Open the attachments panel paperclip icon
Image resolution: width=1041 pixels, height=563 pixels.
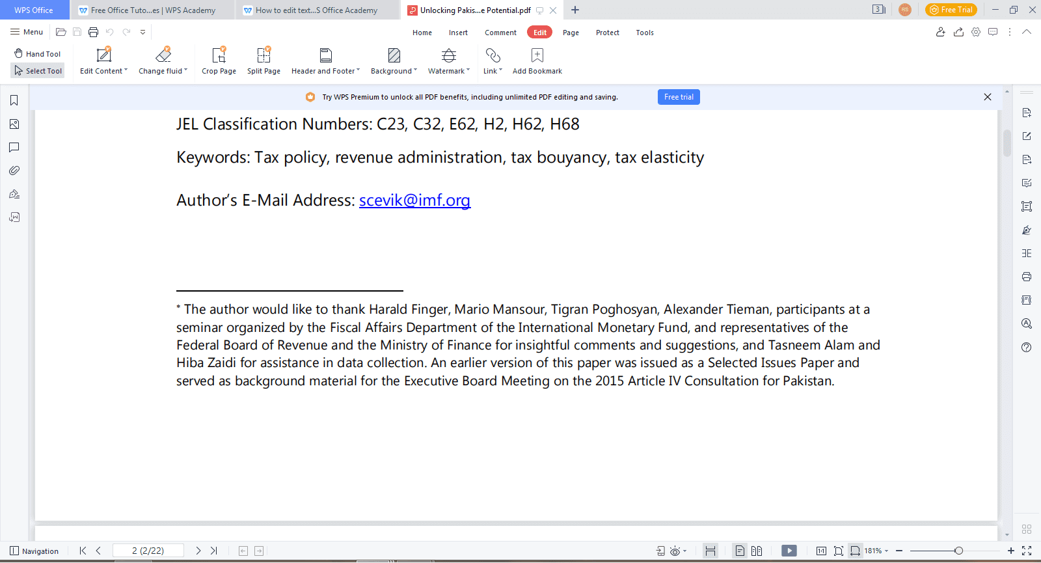(x=14, y=171)
